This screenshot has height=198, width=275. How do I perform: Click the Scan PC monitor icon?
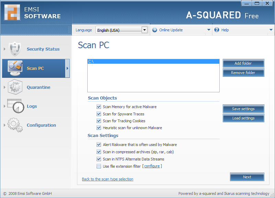tap(15, 68)
